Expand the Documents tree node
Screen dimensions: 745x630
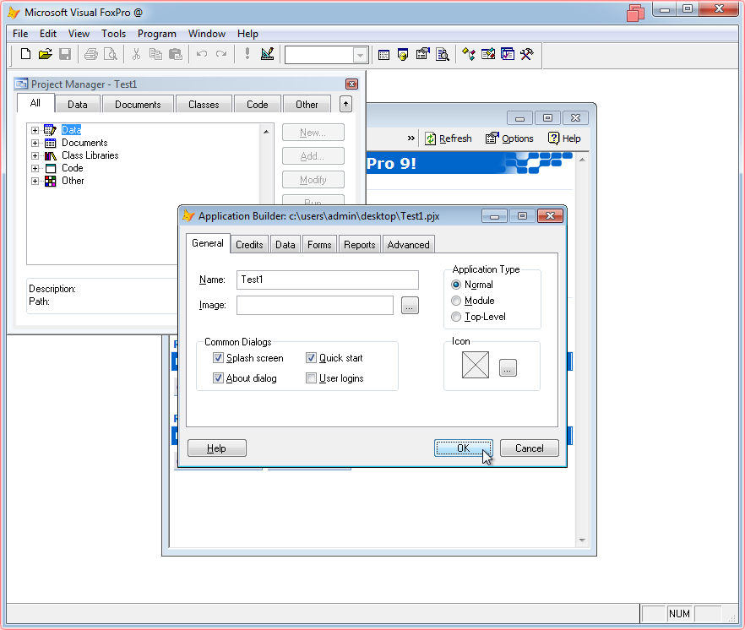35,143
